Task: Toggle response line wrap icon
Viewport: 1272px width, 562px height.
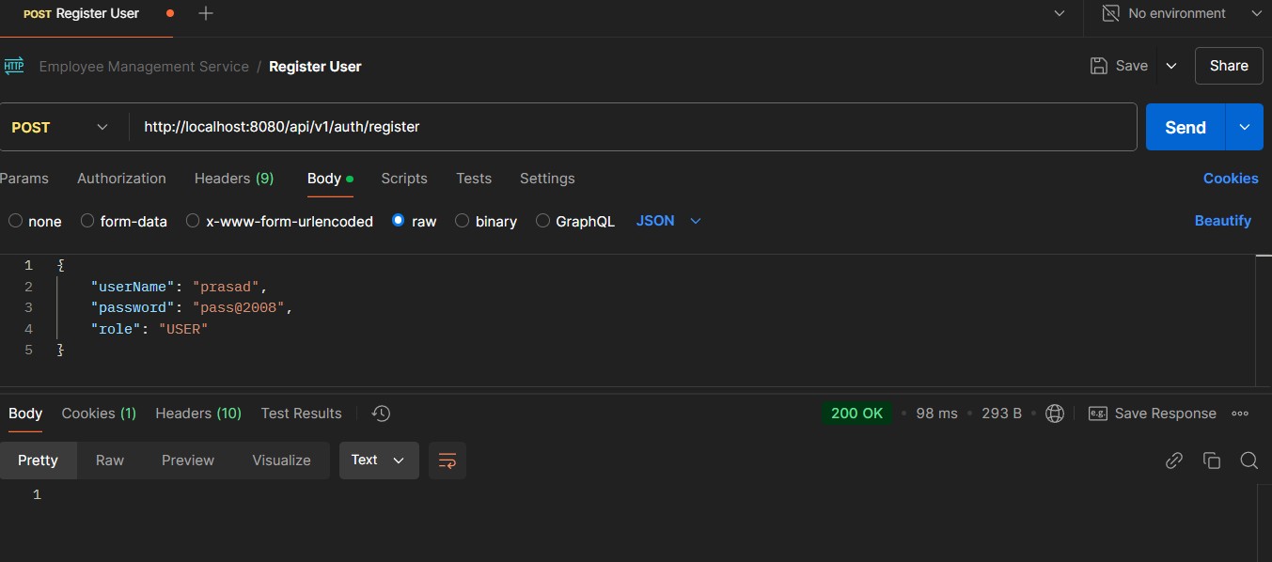Action: 448,461
